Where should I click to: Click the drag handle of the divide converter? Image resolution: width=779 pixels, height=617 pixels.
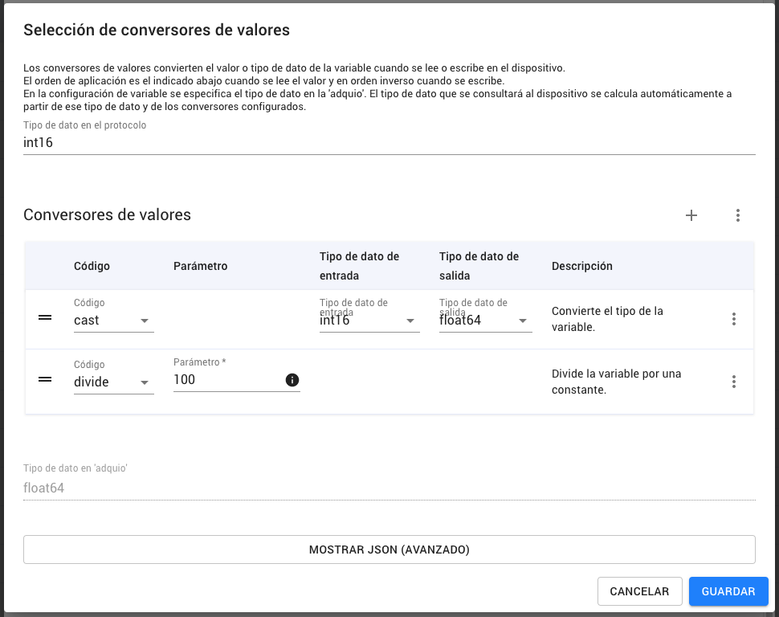46,379
